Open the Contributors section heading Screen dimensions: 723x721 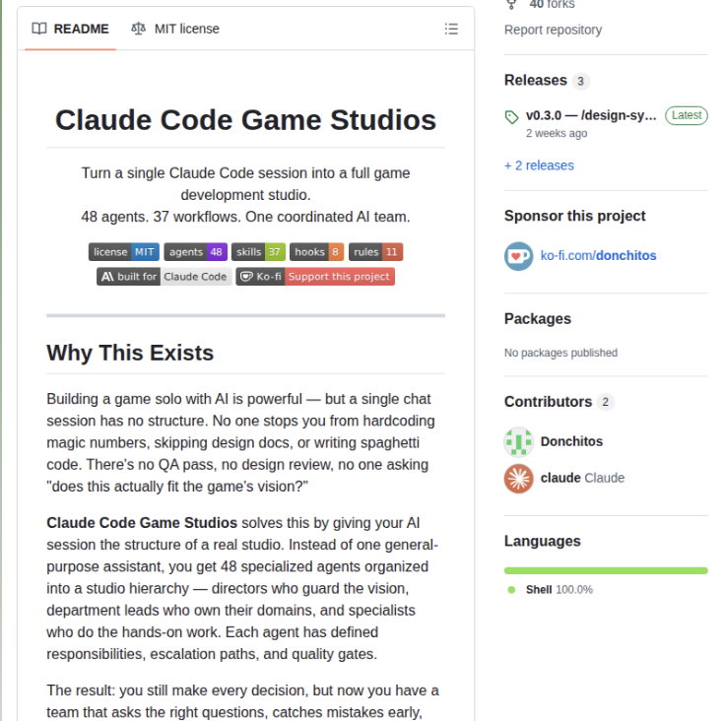[548, 402]
